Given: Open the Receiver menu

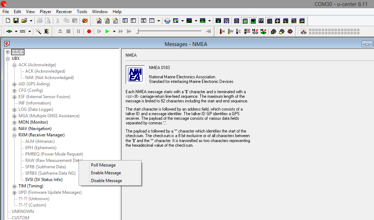Looking at the screenshot, I should (x=64, y=12).
